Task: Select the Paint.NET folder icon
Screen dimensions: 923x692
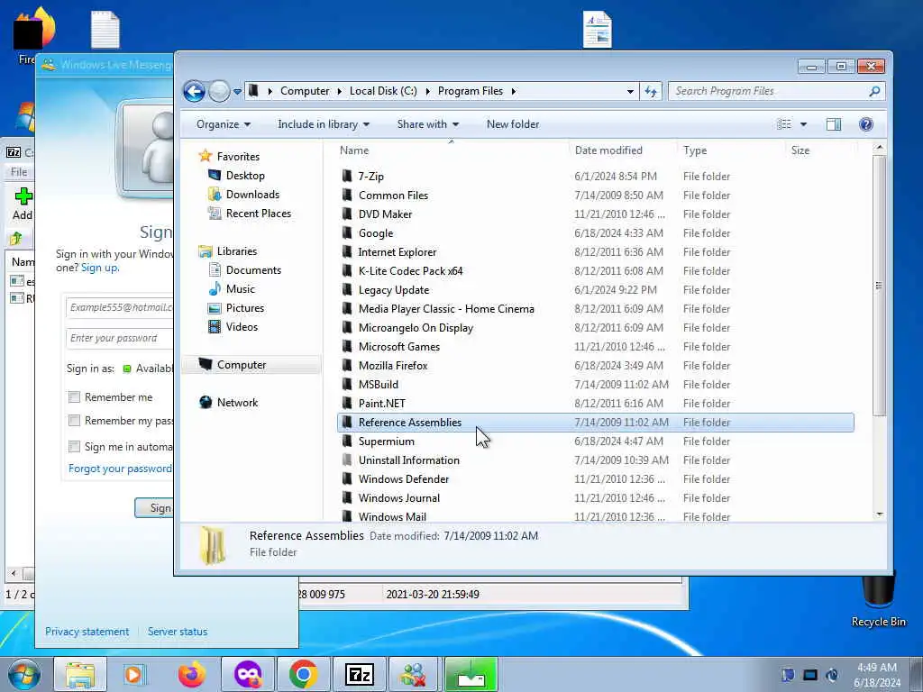Action: (347, 403)
